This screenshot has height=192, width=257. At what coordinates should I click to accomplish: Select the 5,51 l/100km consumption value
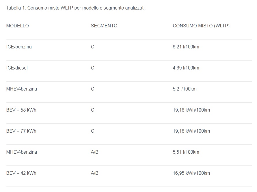point(186,152)
